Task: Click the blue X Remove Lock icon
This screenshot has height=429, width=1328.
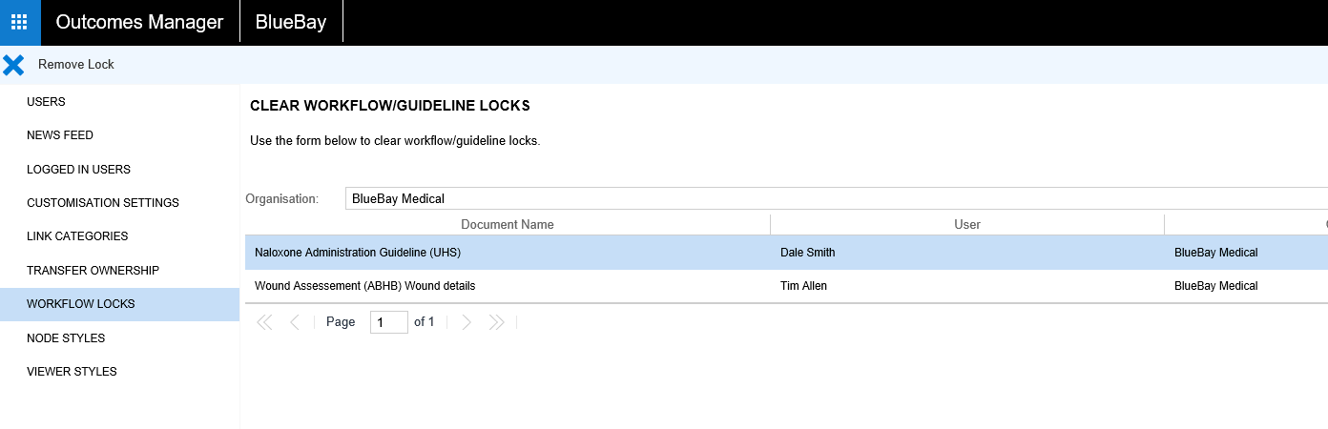Action: 13,65
